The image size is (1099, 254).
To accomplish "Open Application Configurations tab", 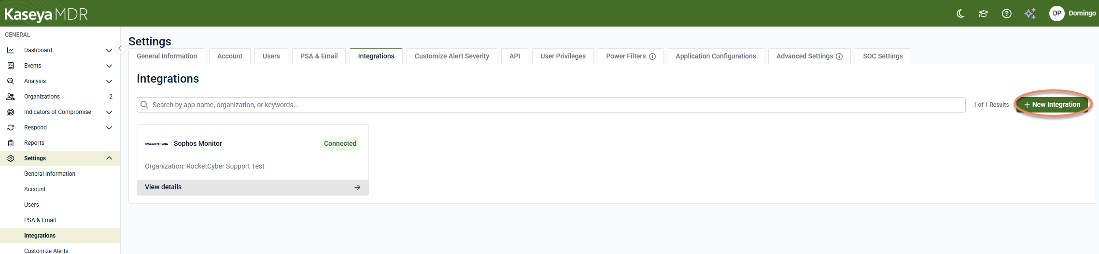I will click(x=716, y=56).
